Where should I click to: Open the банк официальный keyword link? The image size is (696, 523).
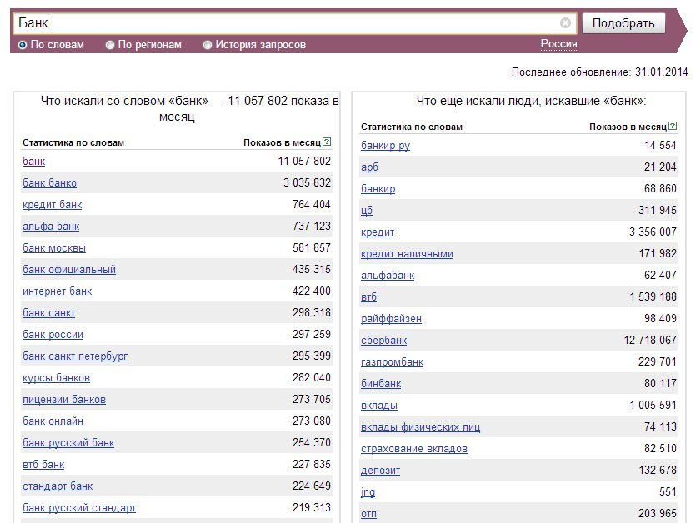pos(69,270)
